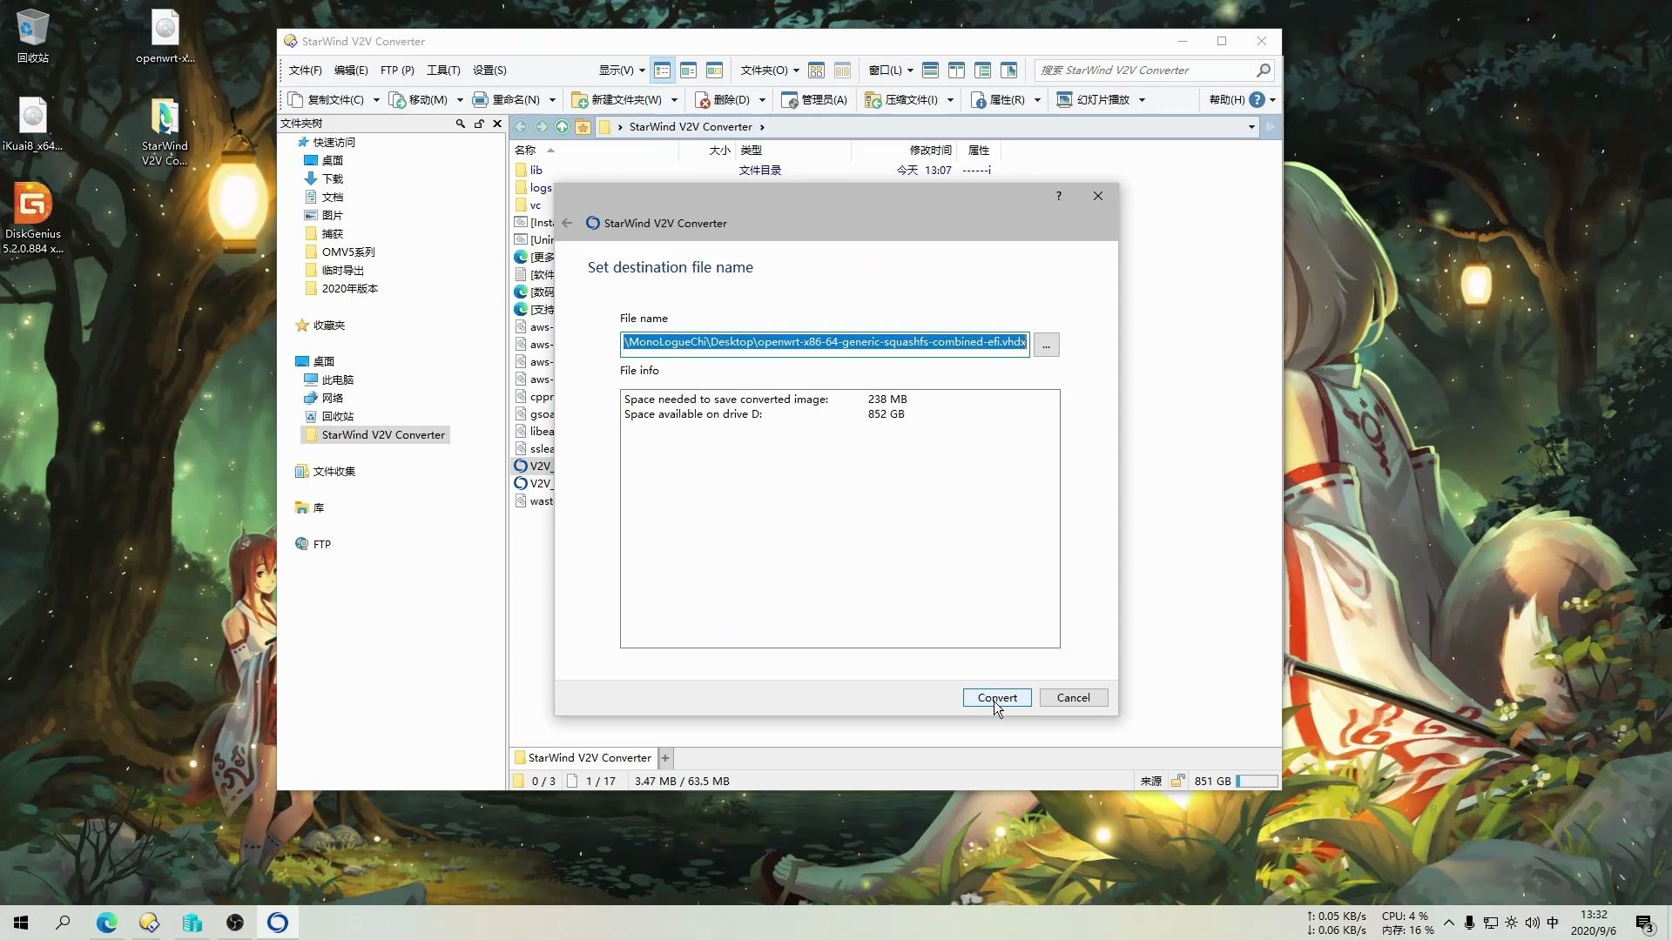This screenshot has width=1672, height=940.
Task: Switch to the second view-mode icon
Action: 688,70
